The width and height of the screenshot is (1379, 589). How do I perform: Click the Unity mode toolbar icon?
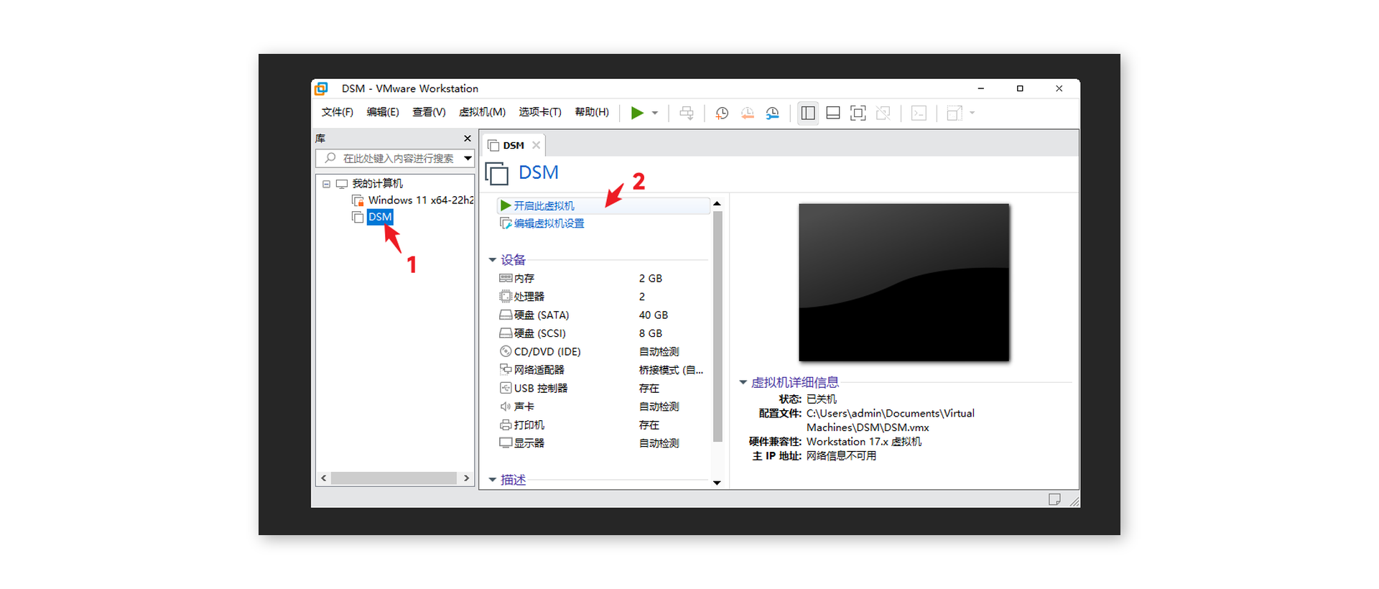[883, 113]
